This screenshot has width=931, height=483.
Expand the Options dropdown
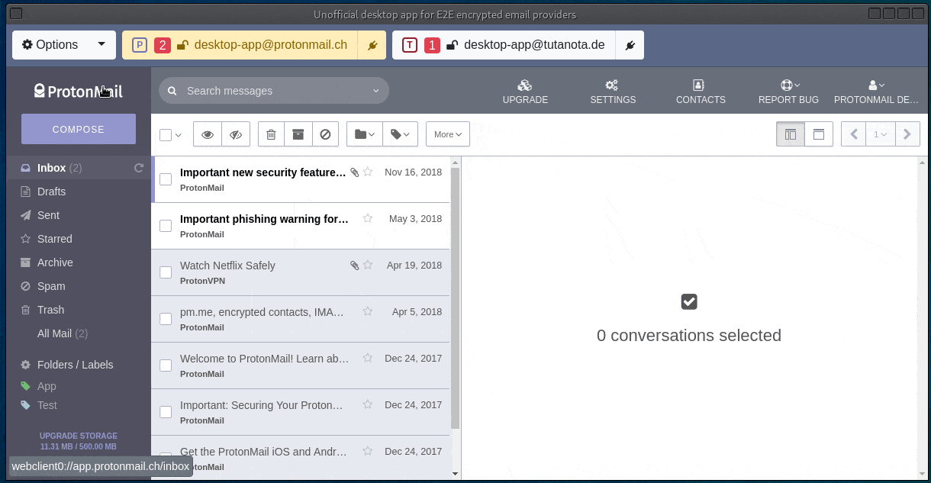(x=64, y=45)
